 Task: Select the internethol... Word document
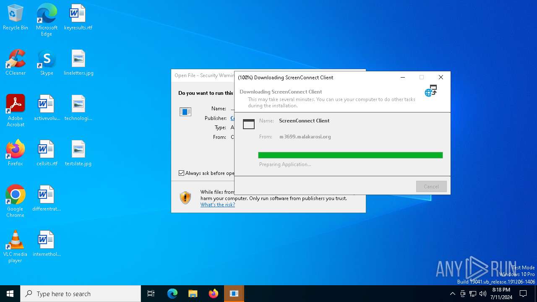point(47,244)
